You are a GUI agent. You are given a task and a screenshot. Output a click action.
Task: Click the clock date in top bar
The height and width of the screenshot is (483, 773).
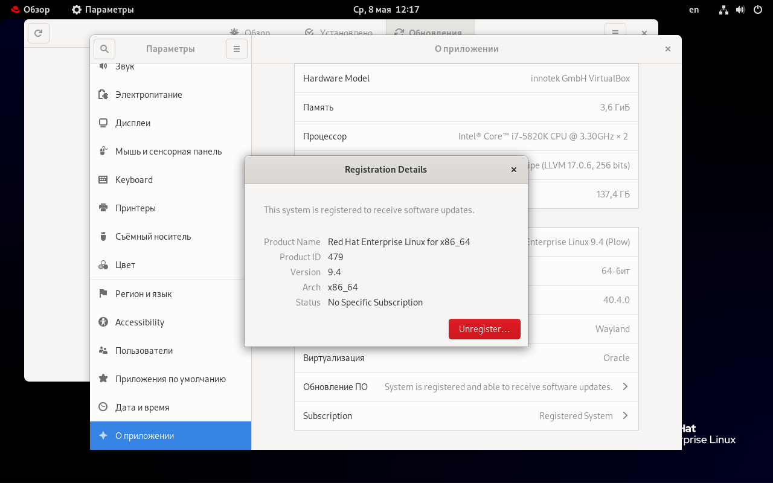pos(386,10)
